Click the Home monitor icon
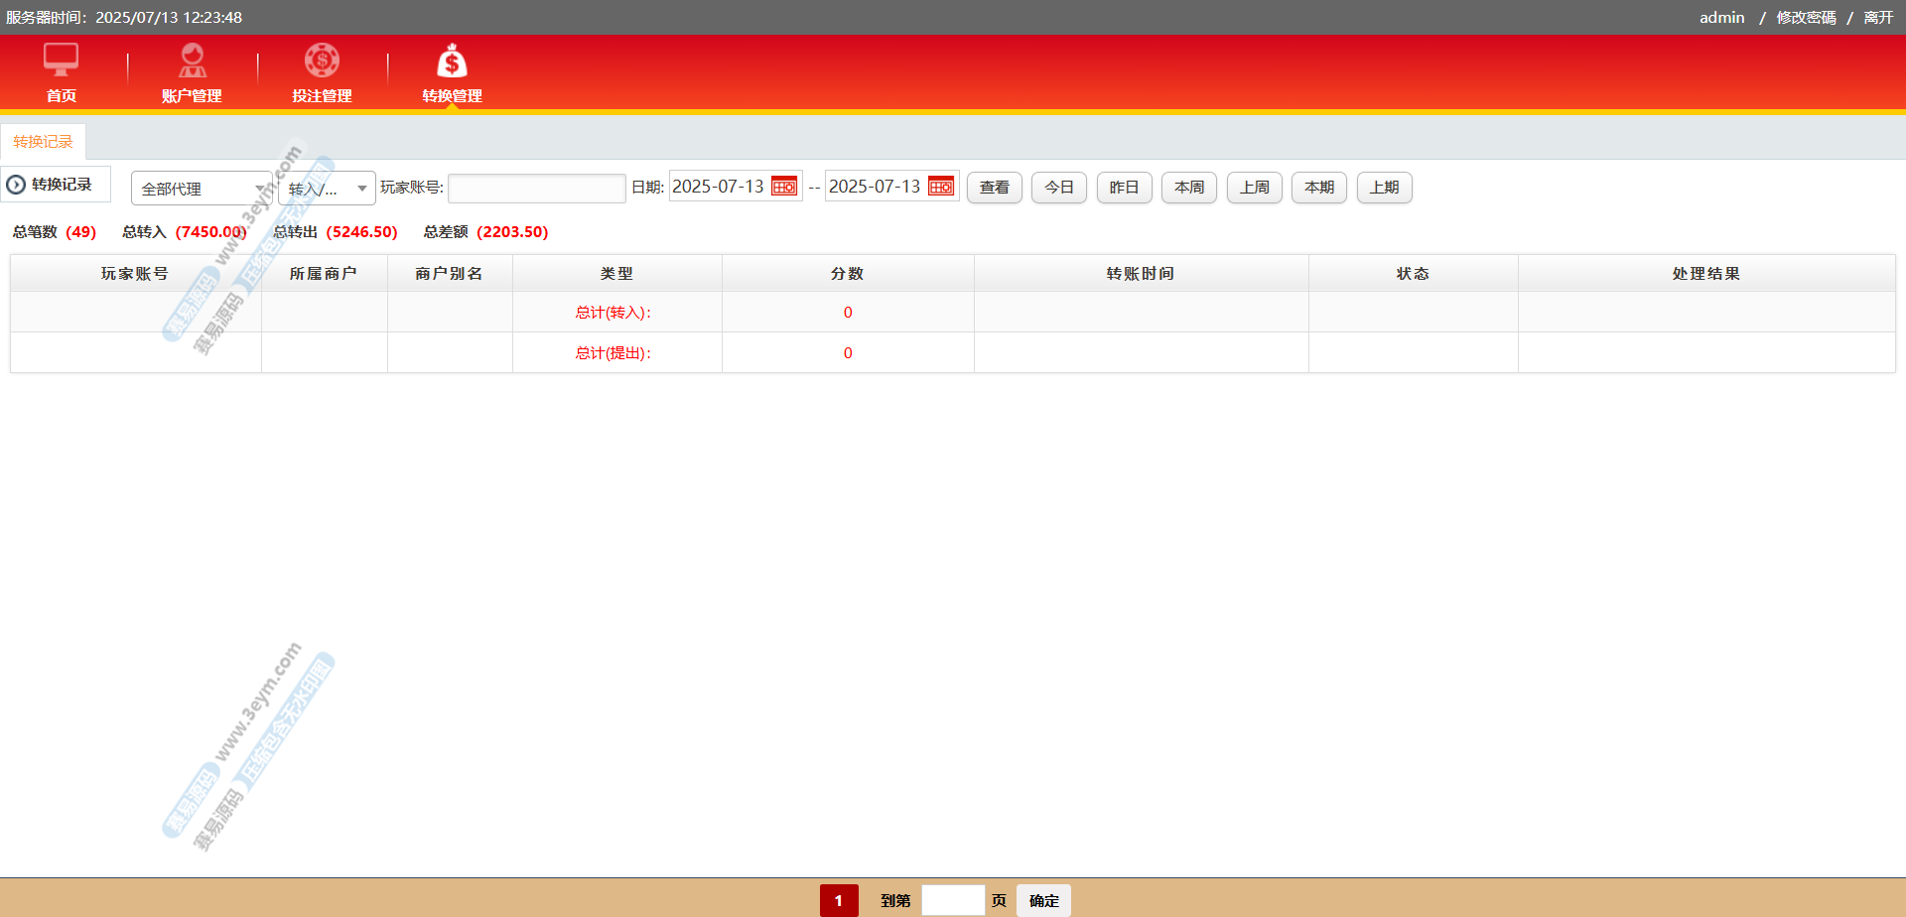This screenshot has height=917, width=1906. tap(61, 61)
